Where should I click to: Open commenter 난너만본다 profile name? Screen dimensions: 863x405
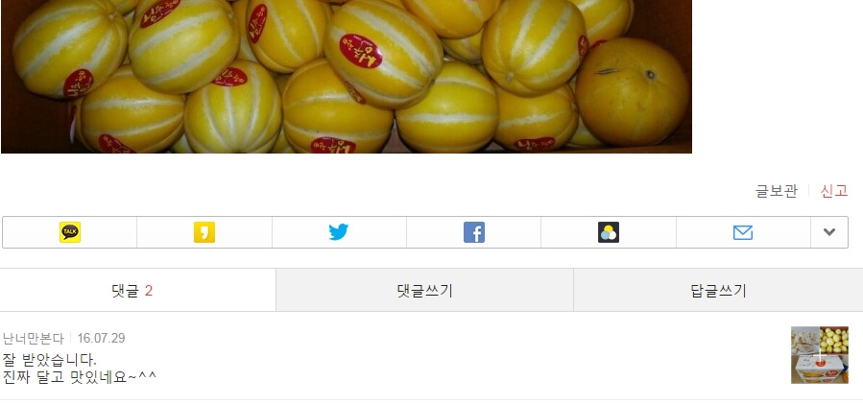point(33,338)
